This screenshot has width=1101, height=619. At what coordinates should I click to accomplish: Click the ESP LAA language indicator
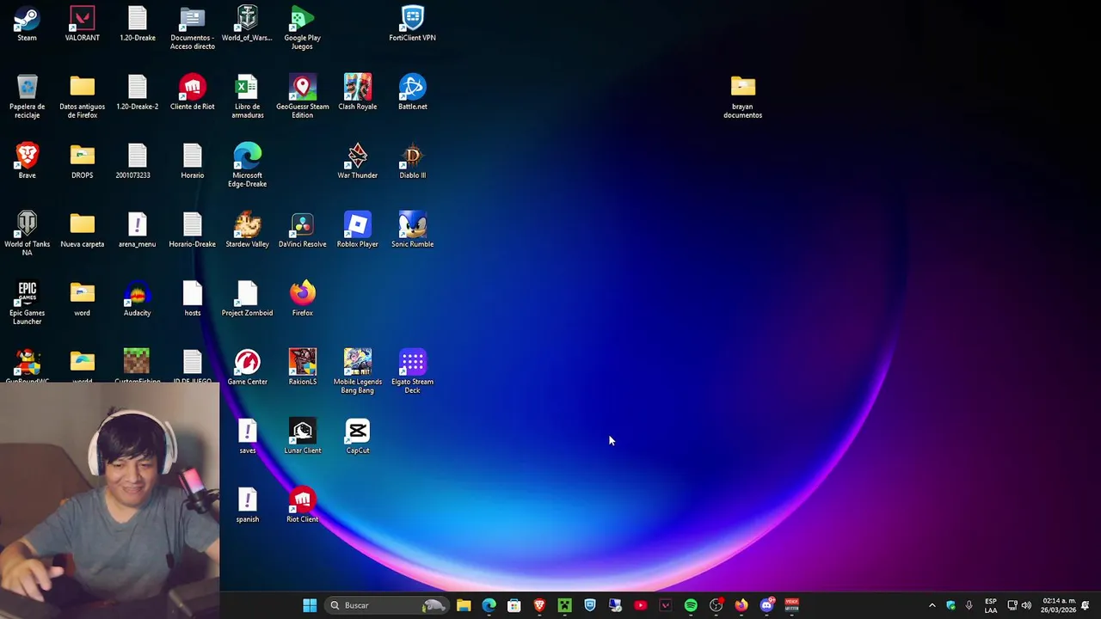pyautogui.click(x=991, y=605)
